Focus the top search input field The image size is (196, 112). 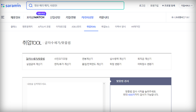click(75, 6)
